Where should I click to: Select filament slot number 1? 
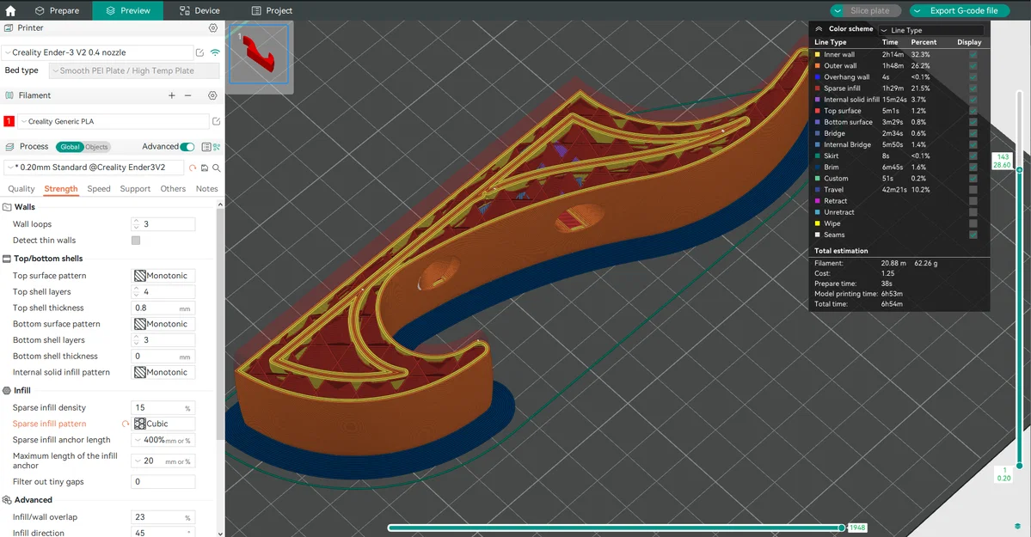click(9, 122)
